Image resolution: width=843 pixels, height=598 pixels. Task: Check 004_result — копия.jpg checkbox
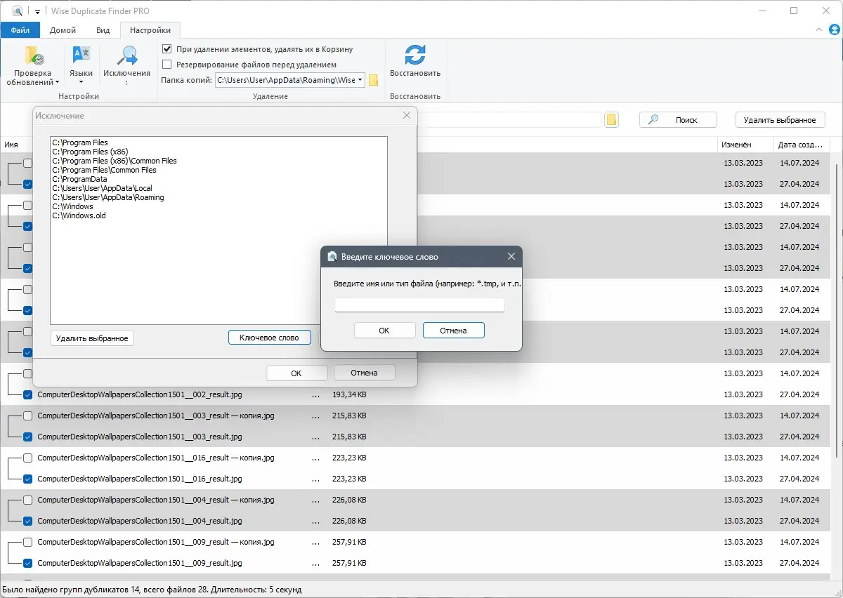click(x=27, y=500)
